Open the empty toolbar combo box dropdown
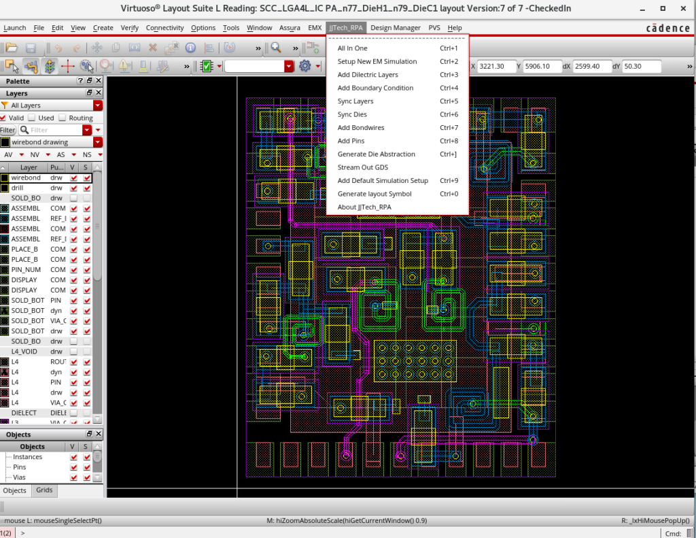 [289, 66]
